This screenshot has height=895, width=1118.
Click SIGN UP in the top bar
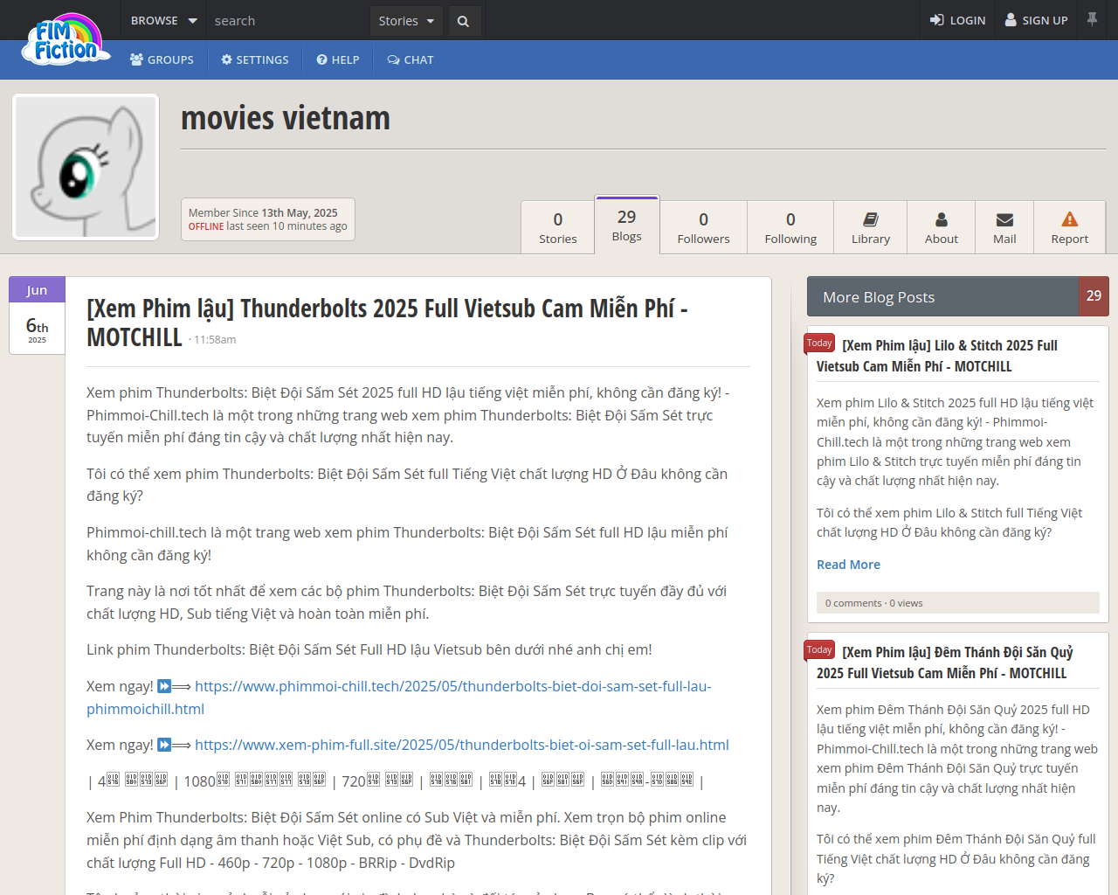point(1037,20)
